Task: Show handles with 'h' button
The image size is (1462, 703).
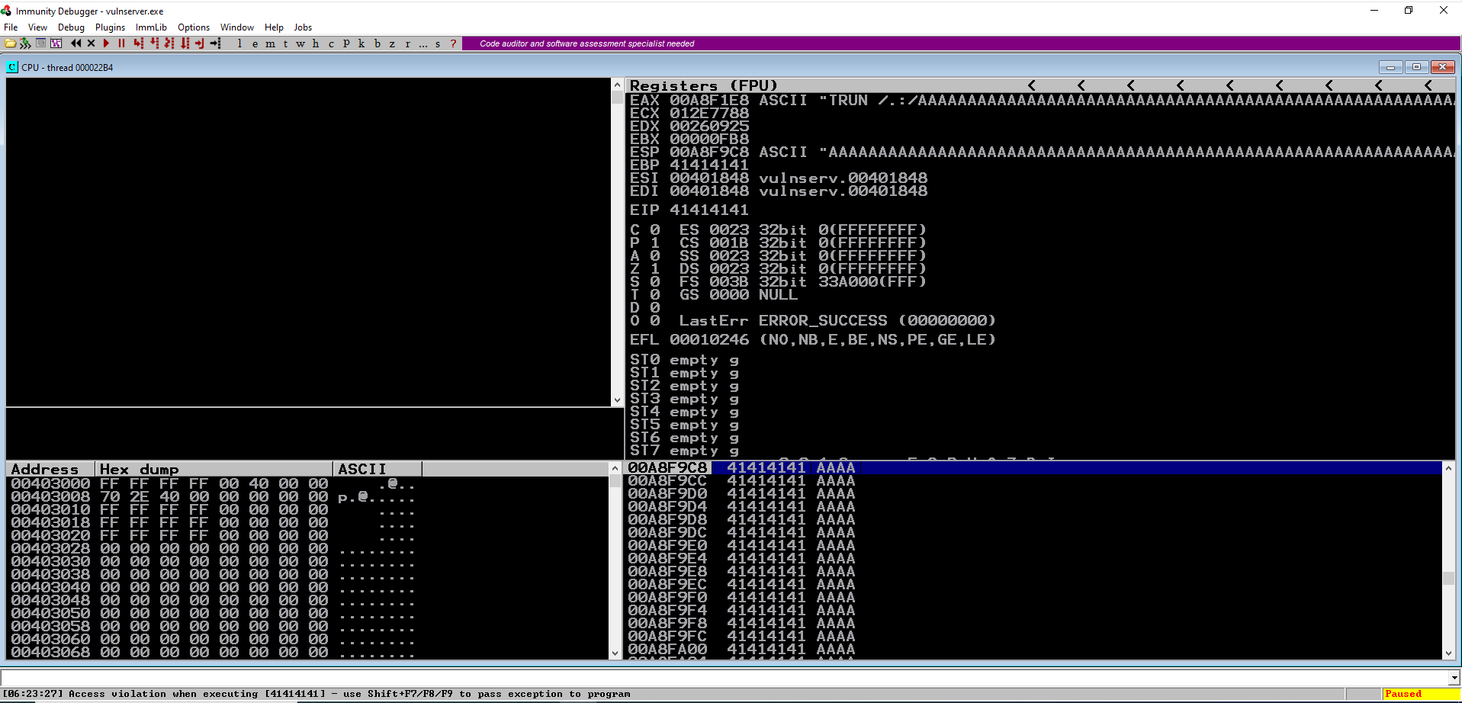Action: click(x=316, y=43)
